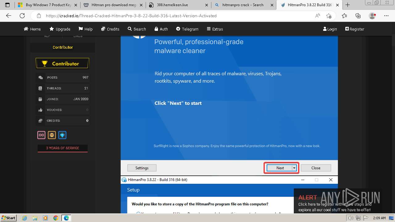Switch to the hitmanpro crack Search tab
The height and width of the screenshot is (222, 395).
[x=243, y=5]
